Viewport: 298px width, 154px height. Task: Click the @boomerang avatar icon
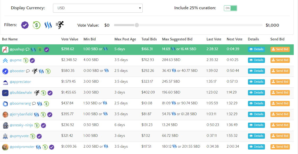(x=5, y=104)
